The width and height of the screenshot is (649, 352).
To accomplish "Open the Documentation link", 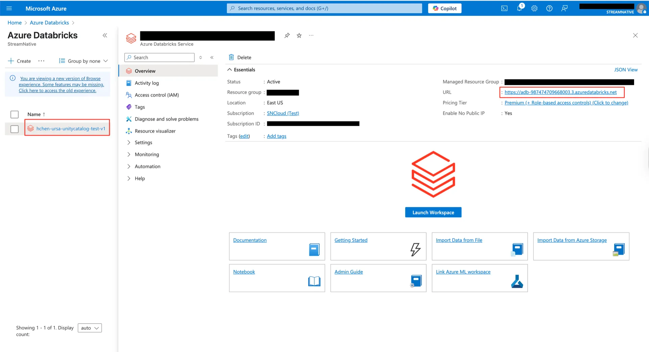I will (250, 240).
